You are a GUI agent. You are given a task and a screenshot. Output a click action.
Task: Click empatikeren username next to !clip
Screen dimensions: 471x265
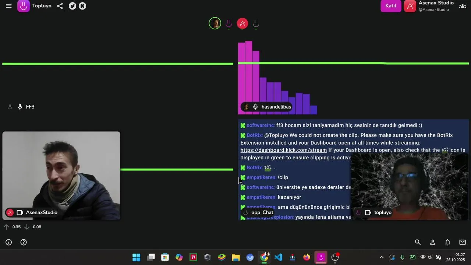click(x=261, y=177)
